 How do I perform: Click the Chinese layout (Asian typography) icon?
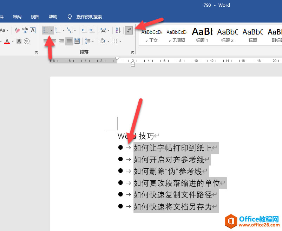tap(103, 30)
